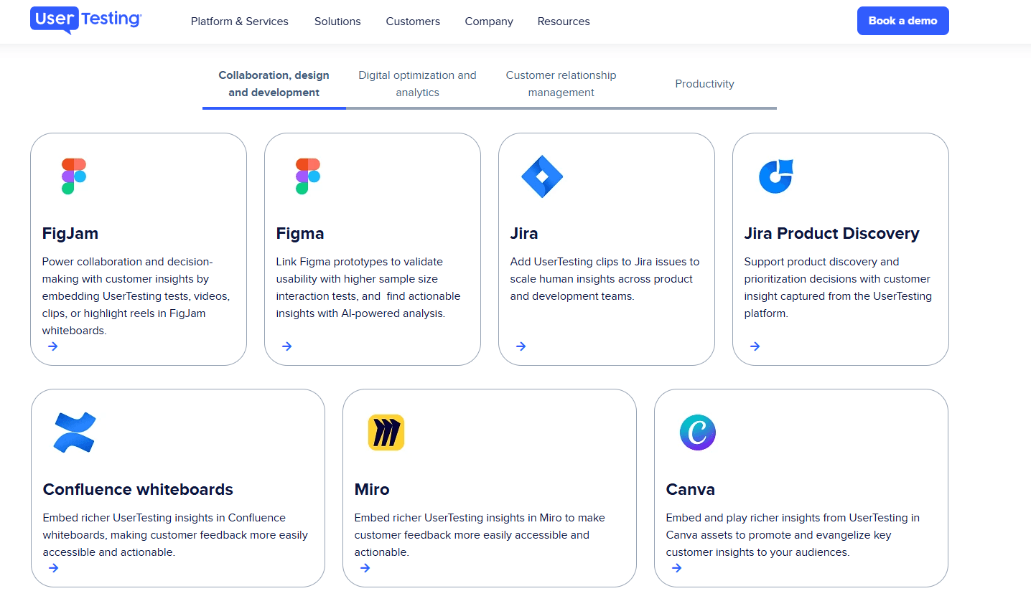Click the Confluence logo icon

tap(74, 432)
